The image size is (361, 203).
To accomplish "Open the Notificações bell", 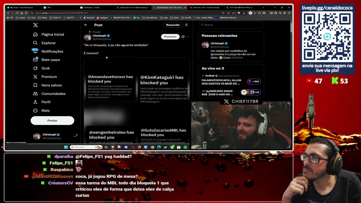I will click(35, 51).
